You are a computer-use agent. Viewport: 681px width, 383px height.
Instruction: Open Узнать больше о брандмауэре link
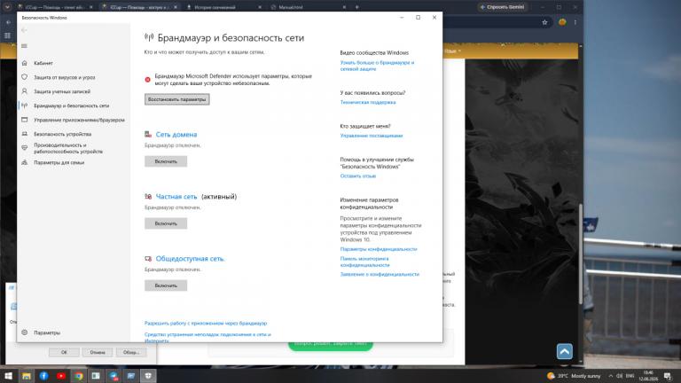click(x=377, y=66)
